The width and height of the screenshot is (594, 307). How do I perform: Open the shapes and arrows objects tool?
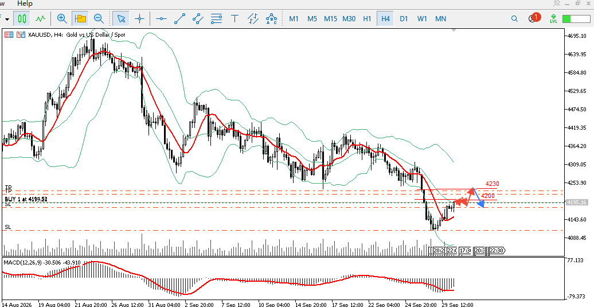pos(253,18)
